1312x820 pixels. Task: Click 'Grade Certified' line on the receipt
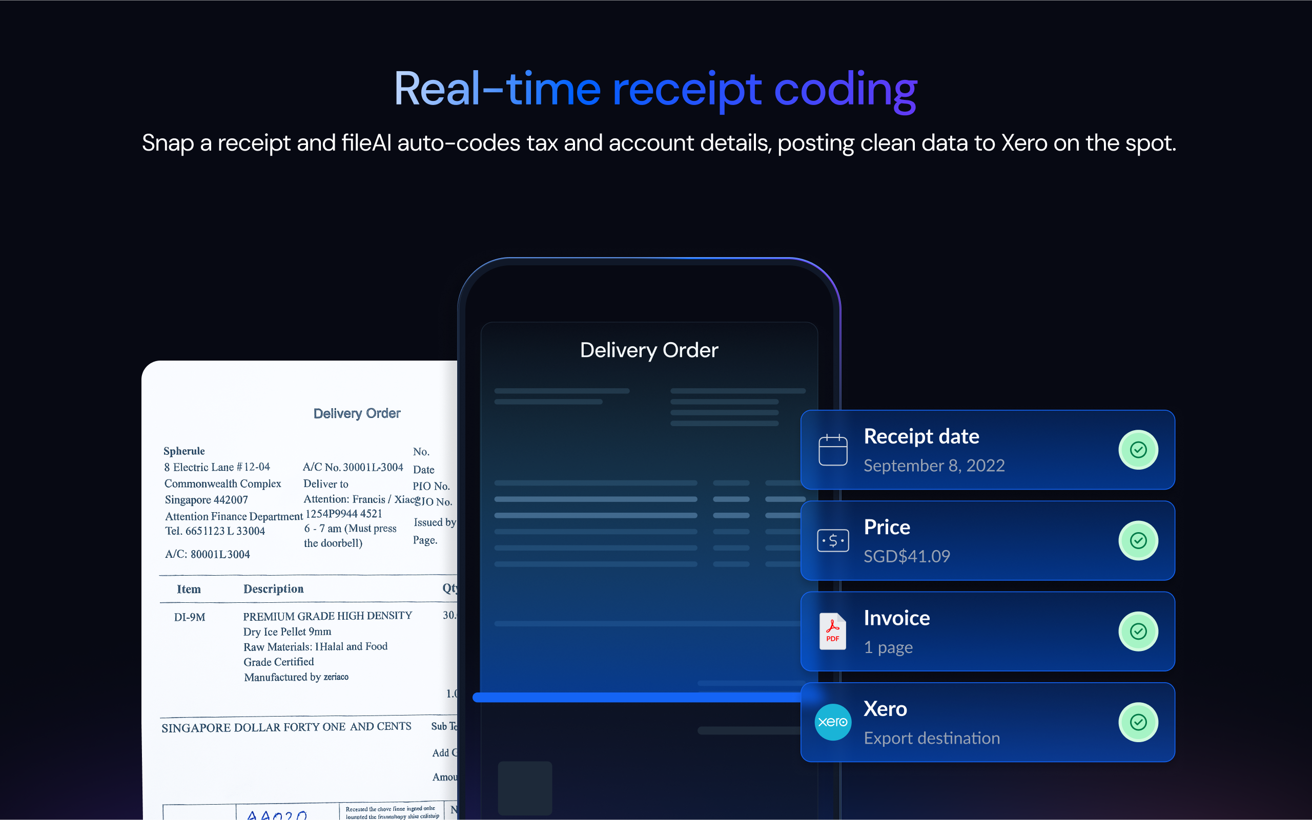[278, 662]
